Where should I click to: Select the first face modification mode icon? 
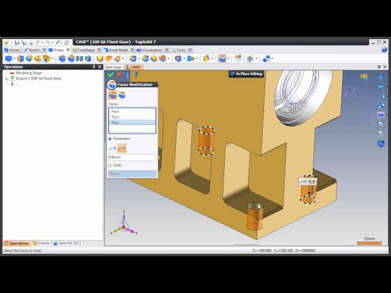point(112,95)
